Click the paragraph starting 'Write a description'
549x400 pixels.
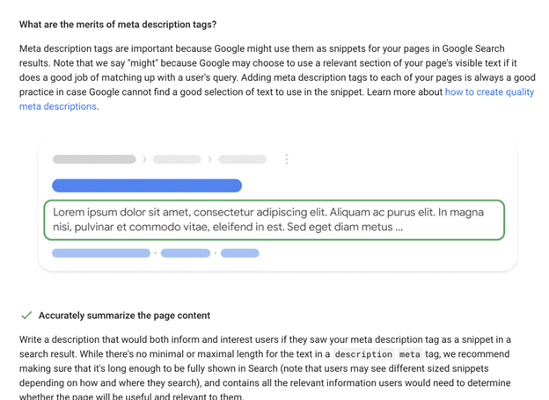[x=265, y=367]
